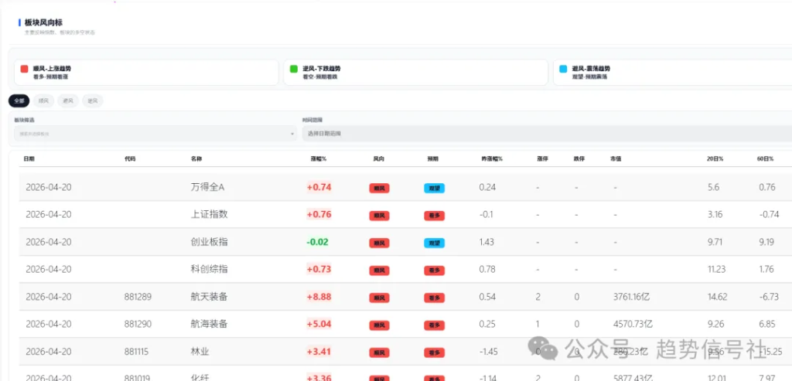Click the 2026-04-20 date in 万得全A row
This screenshot has width=792, height=381.
click(x=49, y=187)
